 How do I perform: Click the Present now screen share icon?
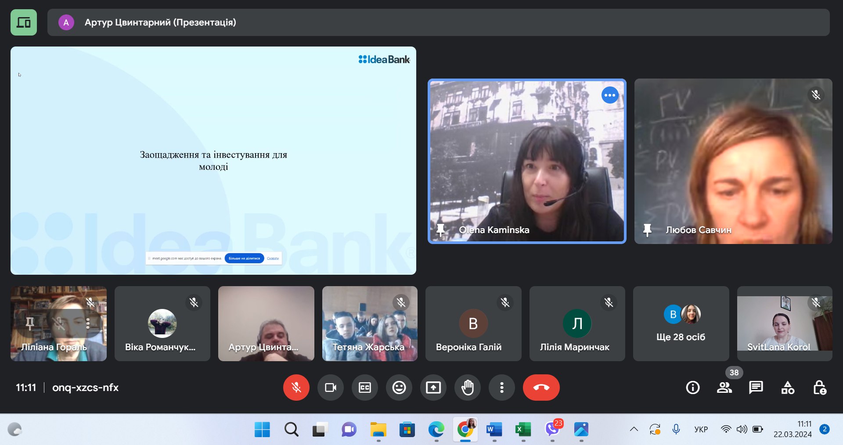pyautogui.click(x=433, y=388)
